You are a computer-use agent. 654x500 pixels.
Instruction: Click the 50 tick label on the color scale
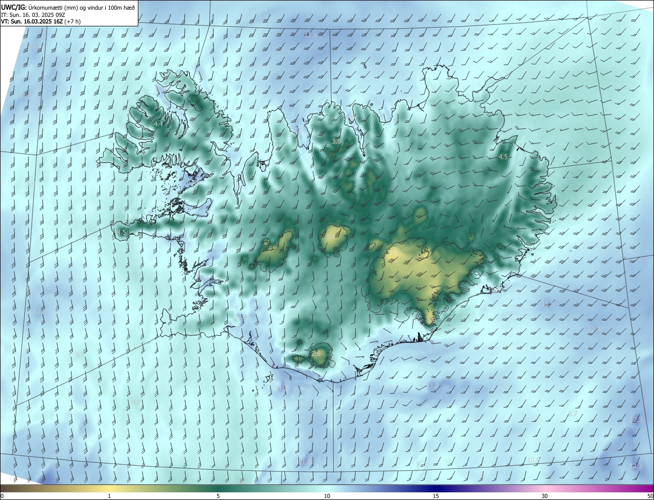650,496
